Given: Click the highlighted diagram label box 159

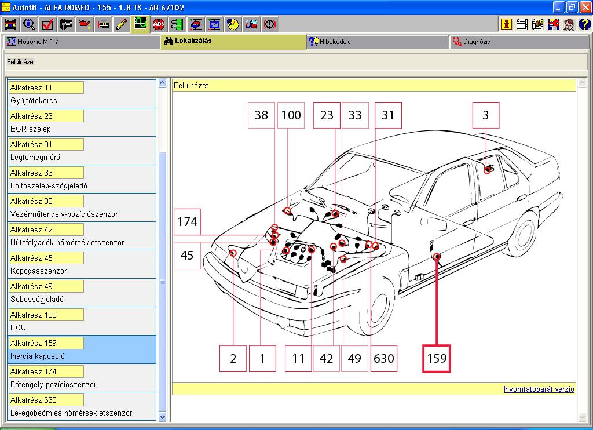Looking at the screenshot, I should pos(437,359).
